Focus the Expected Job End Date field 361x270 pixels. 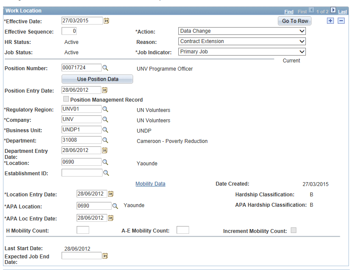(x=81, y=256)
